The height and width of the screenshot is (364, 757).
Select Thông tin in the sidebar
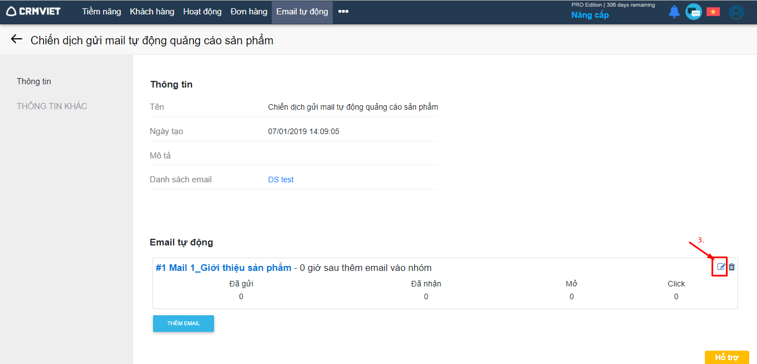tap(34, 81)
